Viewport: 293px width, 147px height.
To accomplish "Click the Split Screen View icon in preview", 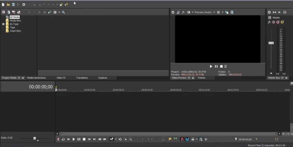I will click(189, 12).
